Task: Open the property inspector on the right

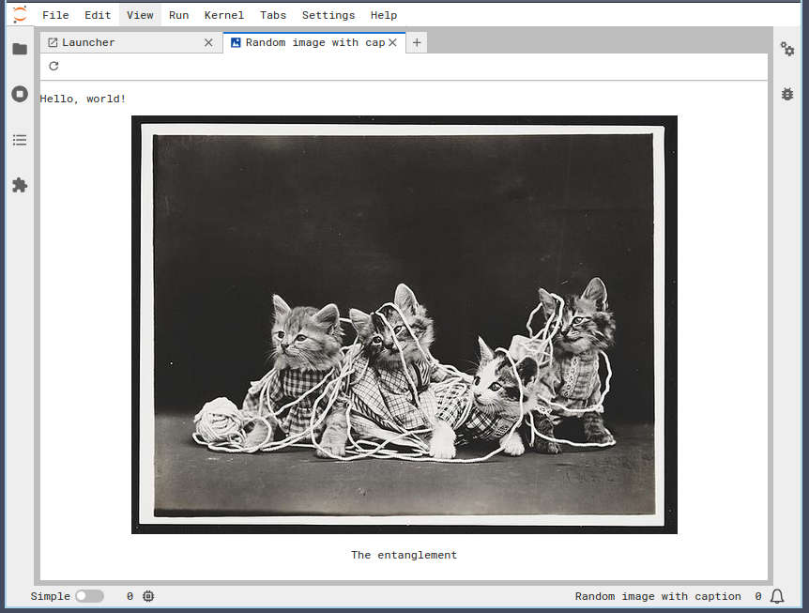Action: pyautogui.click(x=786, y=49)
